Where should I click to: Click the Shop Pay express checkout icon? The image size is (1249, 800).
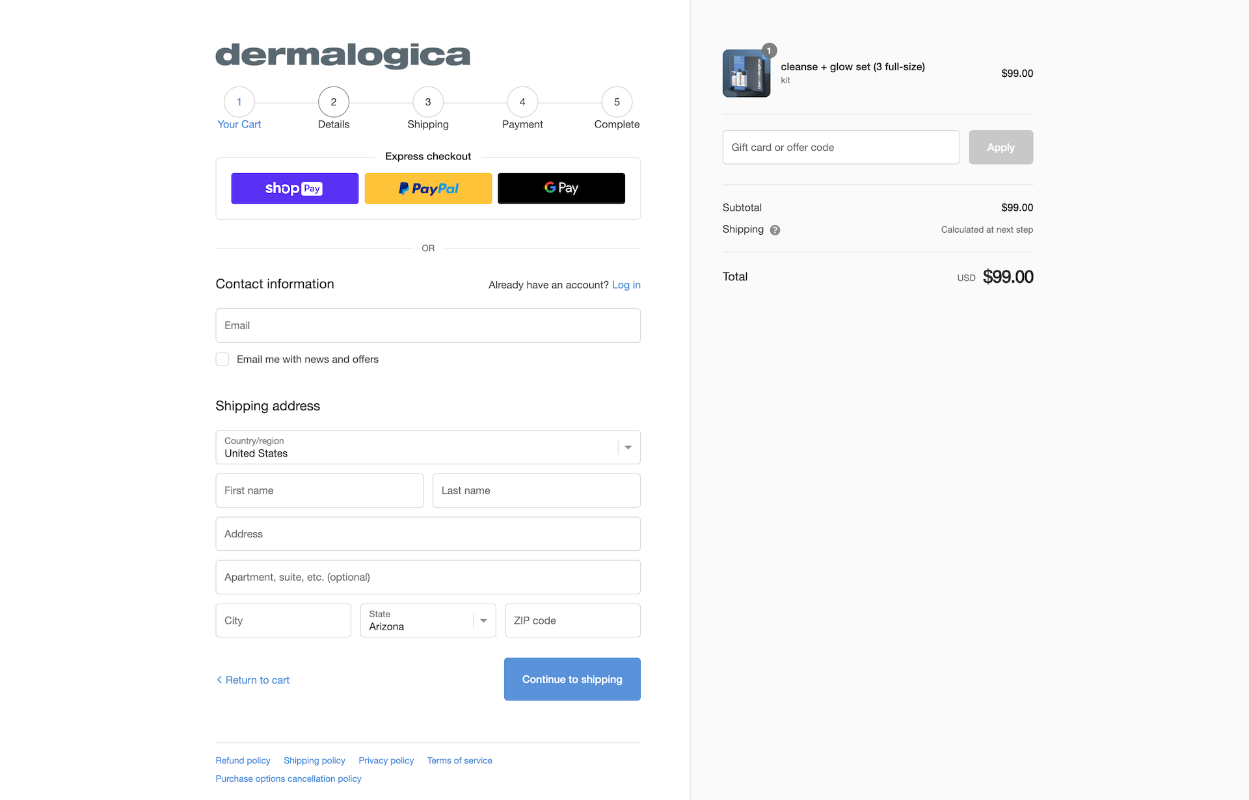coord(294,189)
